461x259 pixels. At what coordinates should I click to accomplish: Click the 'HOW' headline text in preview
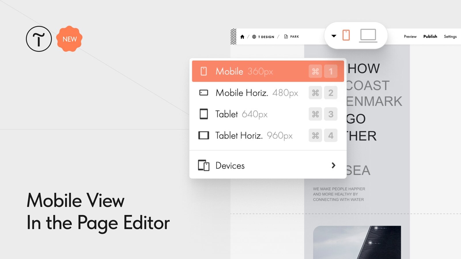[x=364, y=68]
